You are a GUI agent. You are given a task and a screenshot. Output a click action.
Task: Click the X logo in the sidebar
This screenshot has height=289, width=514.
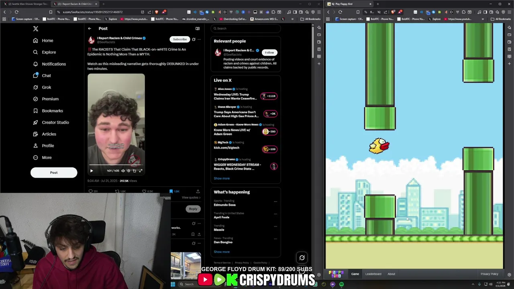tap(36, 28)
